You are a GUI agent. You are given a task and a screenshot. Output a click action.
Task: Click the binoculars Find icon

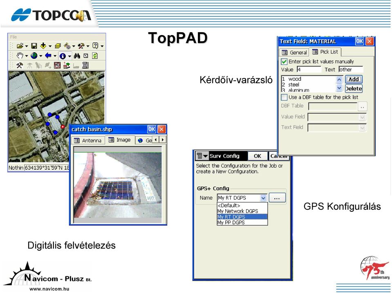click(x=77, y=55)
